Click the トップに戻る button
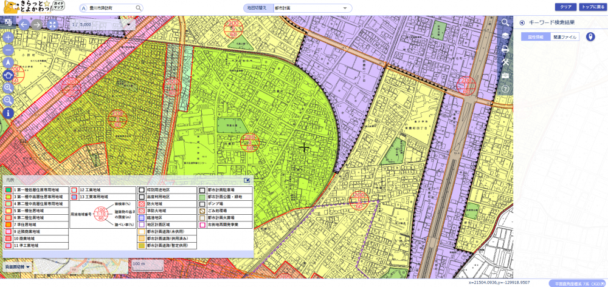 click(592, 7)
